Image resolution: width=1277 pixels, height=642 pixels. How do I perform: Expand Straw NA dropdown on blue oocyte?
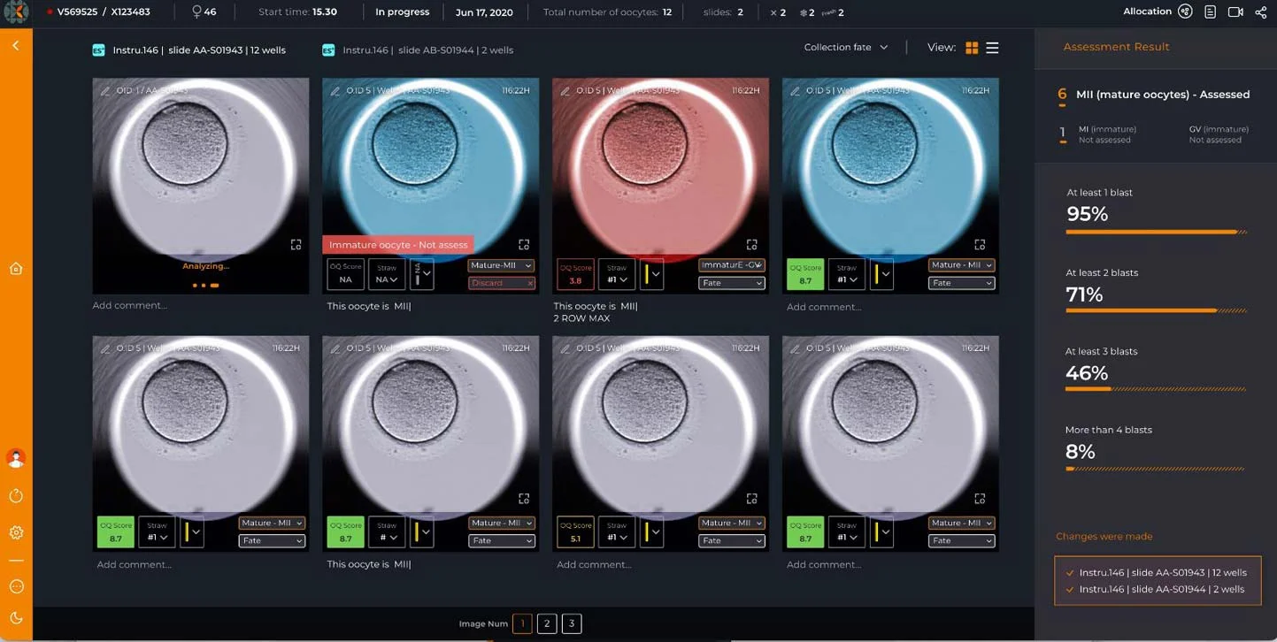(387, 274)
